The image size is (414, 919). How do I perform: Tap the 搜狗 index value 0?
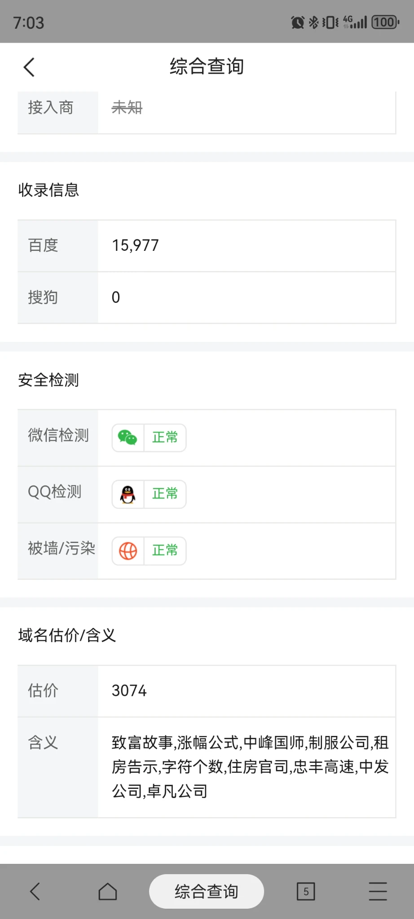click(x=116, y=297)
